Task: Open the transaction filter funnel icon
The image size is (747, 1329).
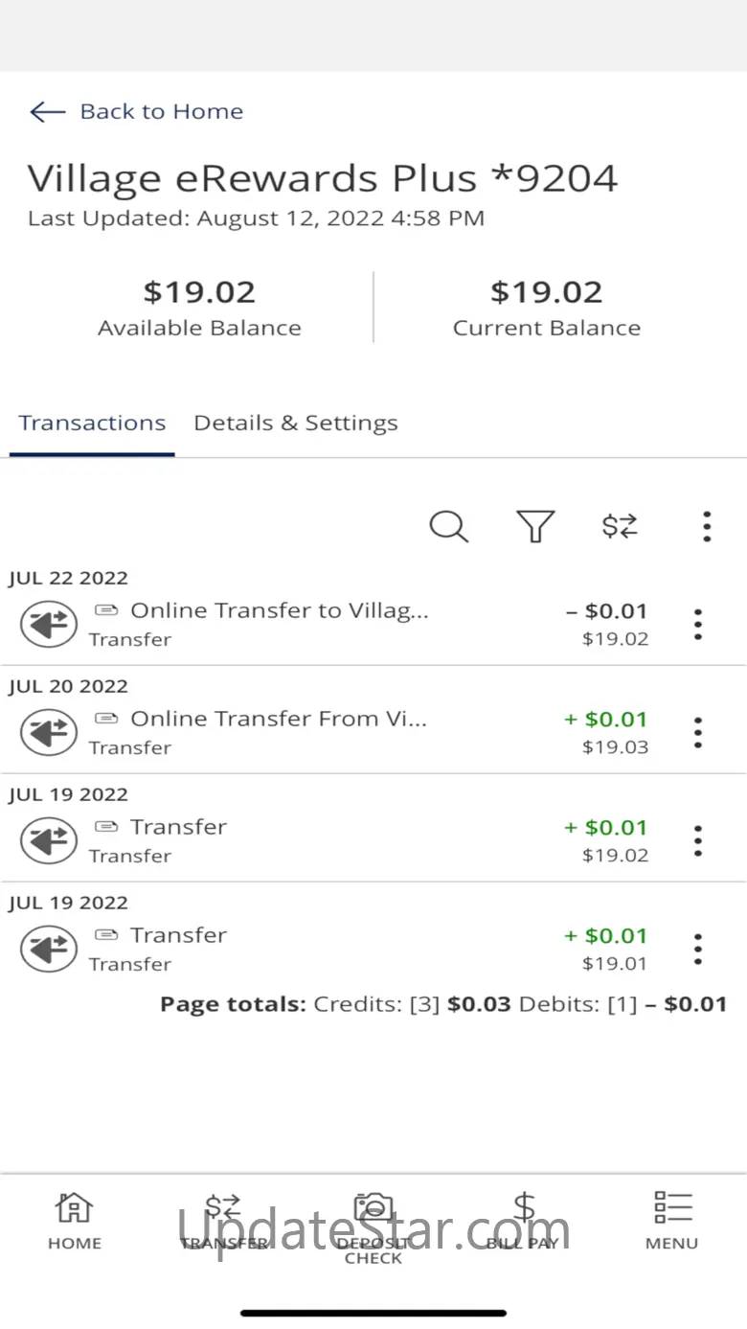Action: (535, 526)
